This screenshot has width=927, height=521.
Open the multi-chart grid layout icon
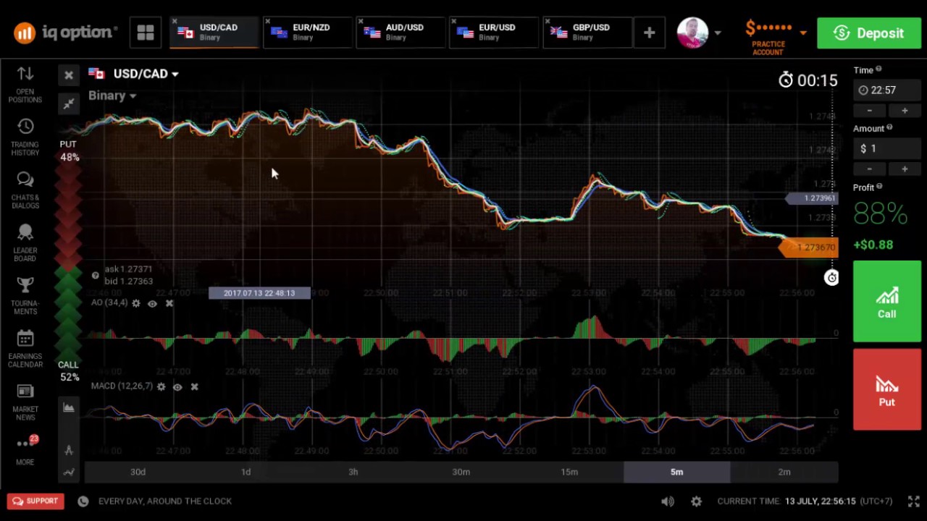146,33
